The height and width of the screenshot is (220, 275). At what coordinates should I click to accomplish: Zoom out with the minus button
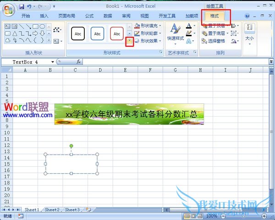[223, 216]
